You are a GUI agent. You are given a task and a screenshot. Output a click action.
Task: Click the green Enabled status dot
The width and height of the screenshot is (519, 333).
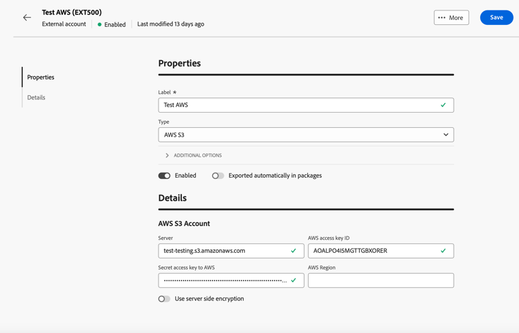[x=100, y=24]
